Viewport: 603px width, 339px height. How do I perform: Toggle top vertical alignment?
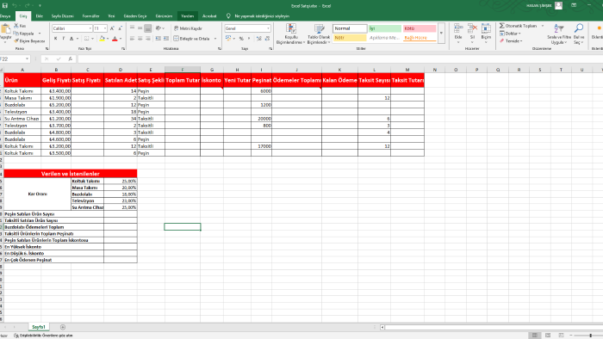[132, 28]
